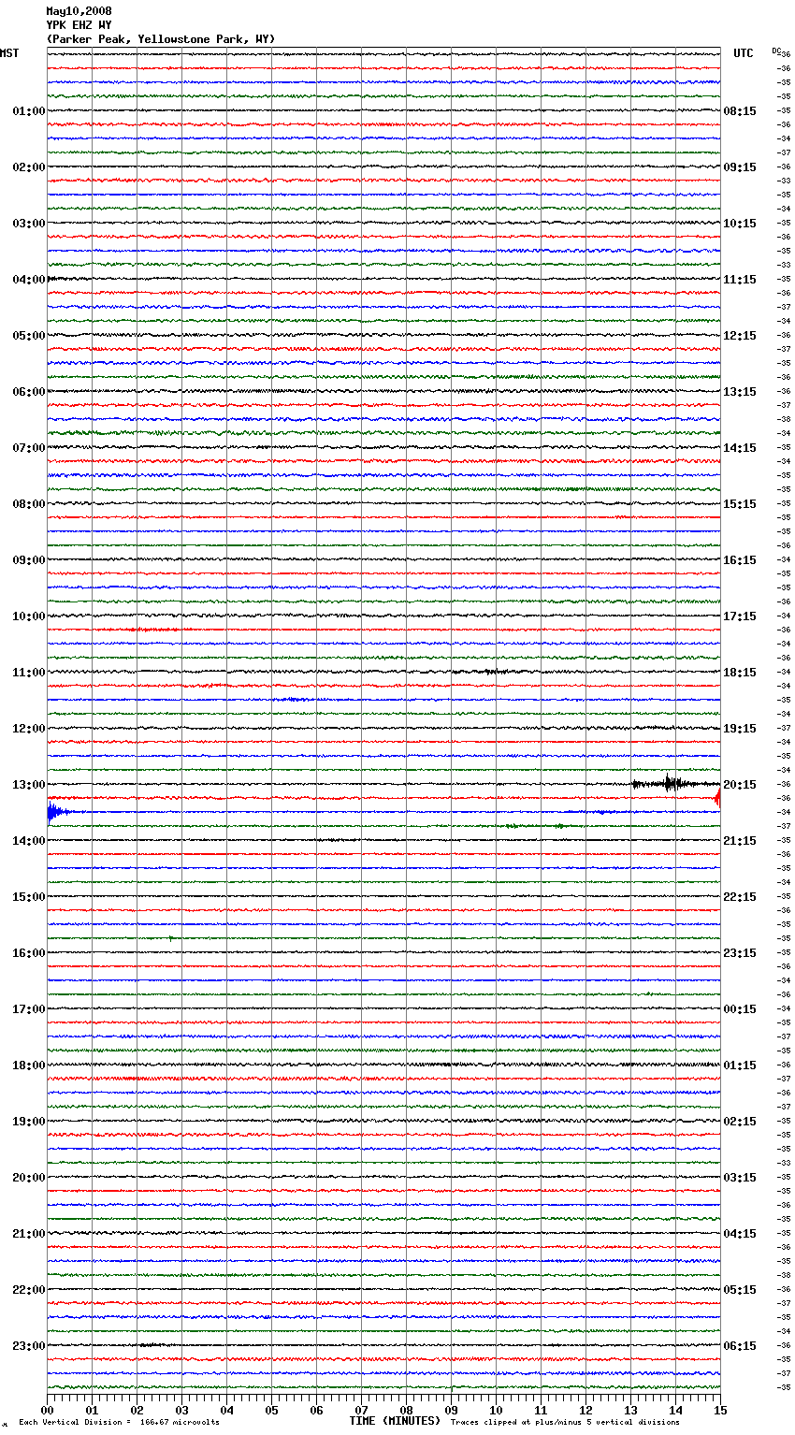Image resolution: width=795 pixels, height=1435 pixels.
Task: Select the 13:00 MST time label
Action: [x=28, y=785]
